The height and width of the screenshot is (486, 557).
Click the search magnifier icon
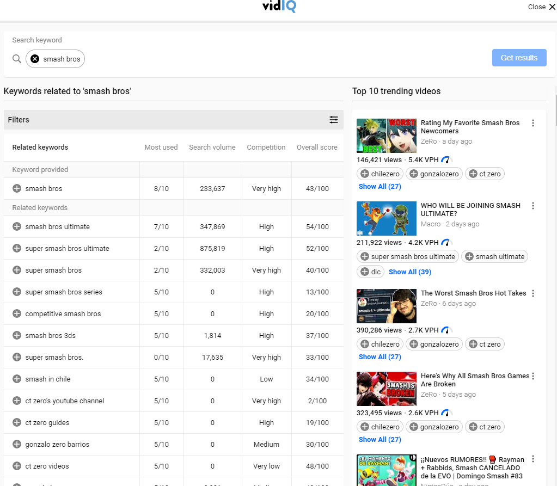(x=17, y=59)
